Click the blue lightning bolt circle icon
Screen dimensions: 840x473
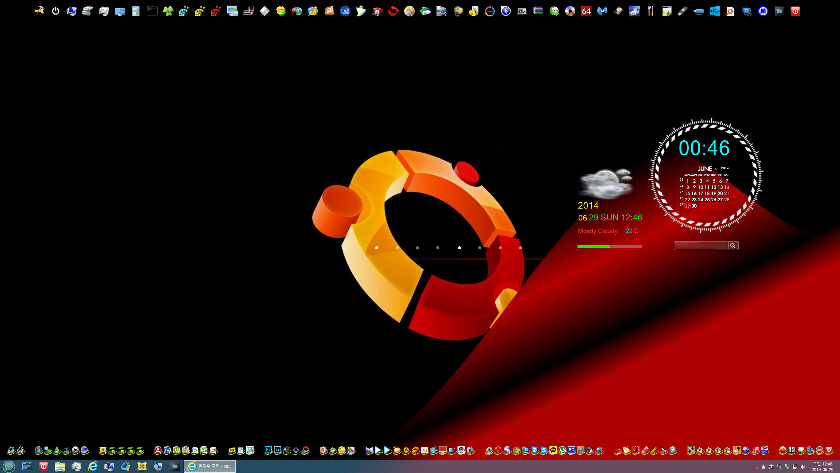point(506,11)
